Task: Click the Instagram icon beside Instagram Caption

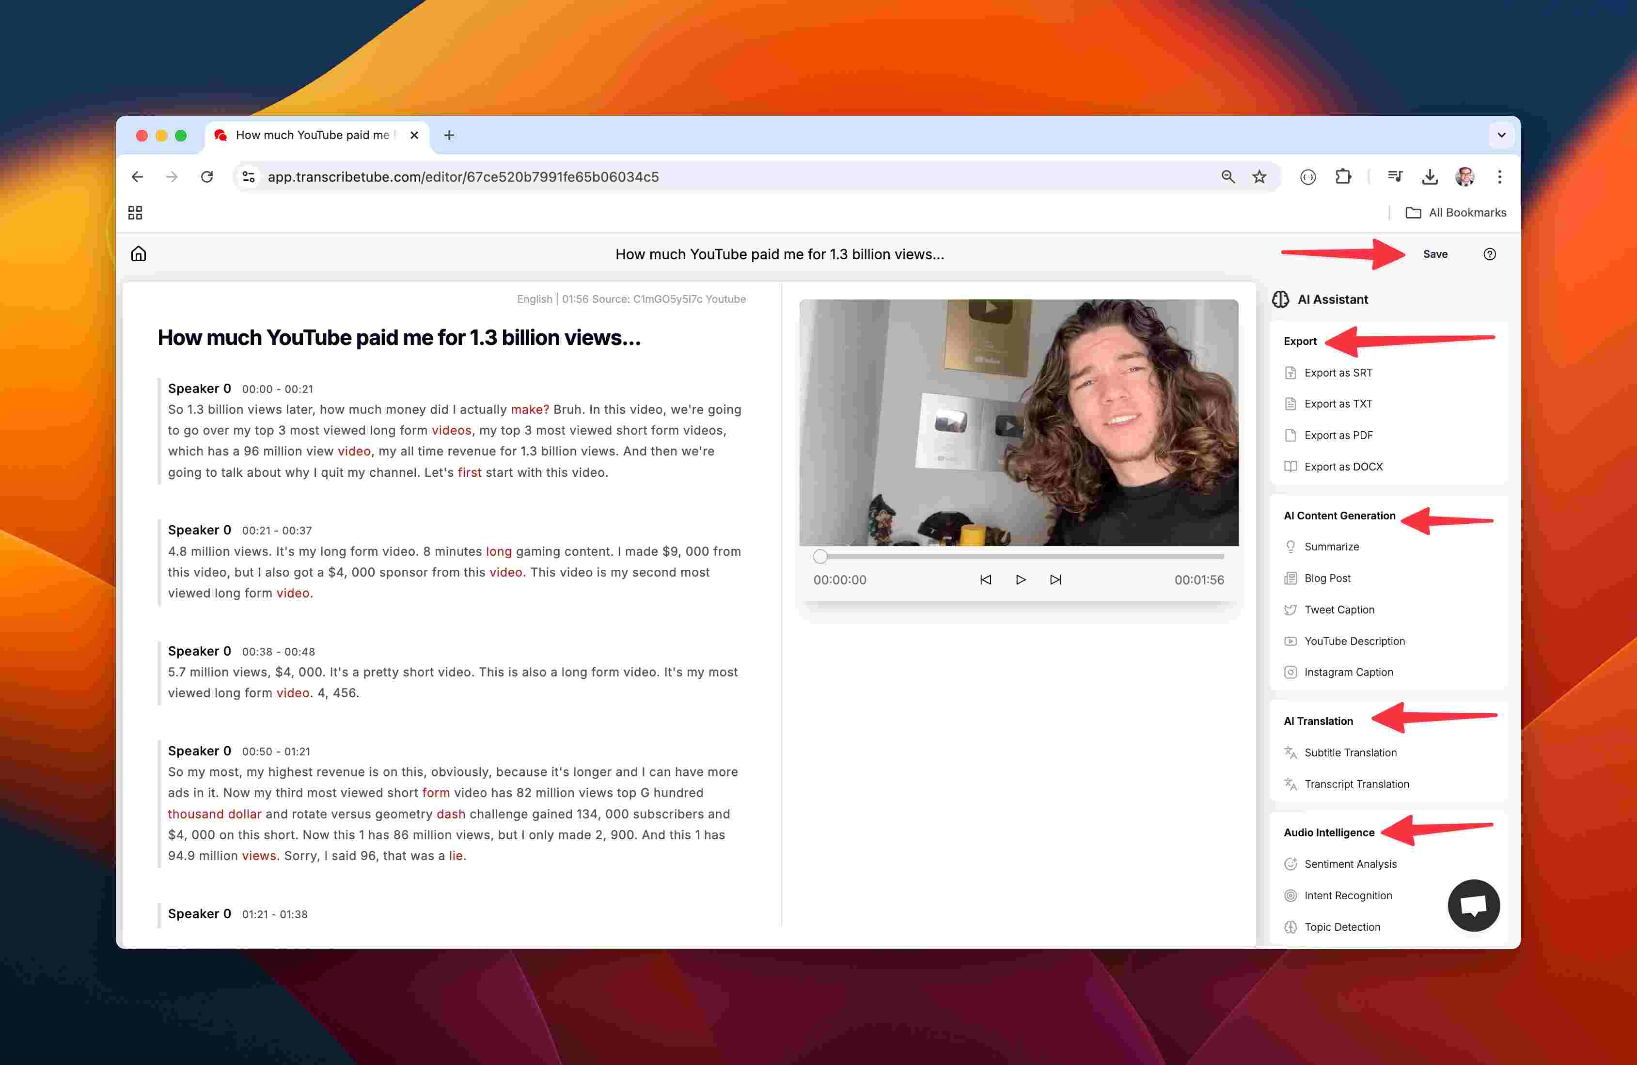Action: click(x=1291, y=672)
